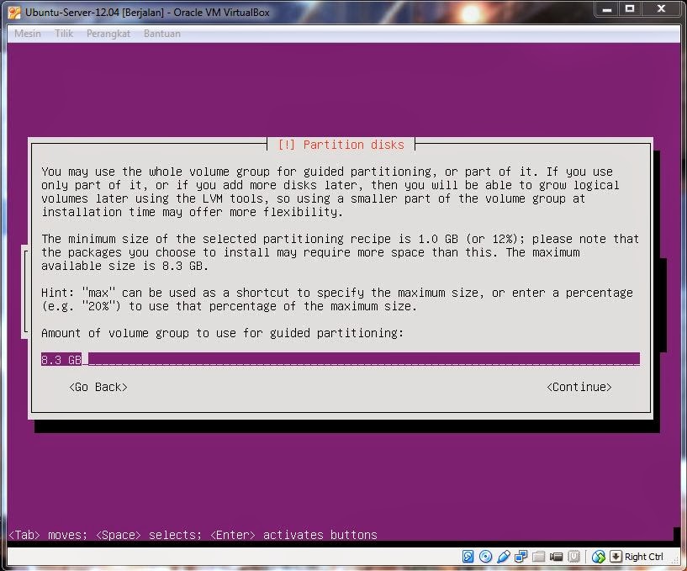Open the USB devices status icon
The width and height of the screenshot is (687, 571).
point(504,557)
